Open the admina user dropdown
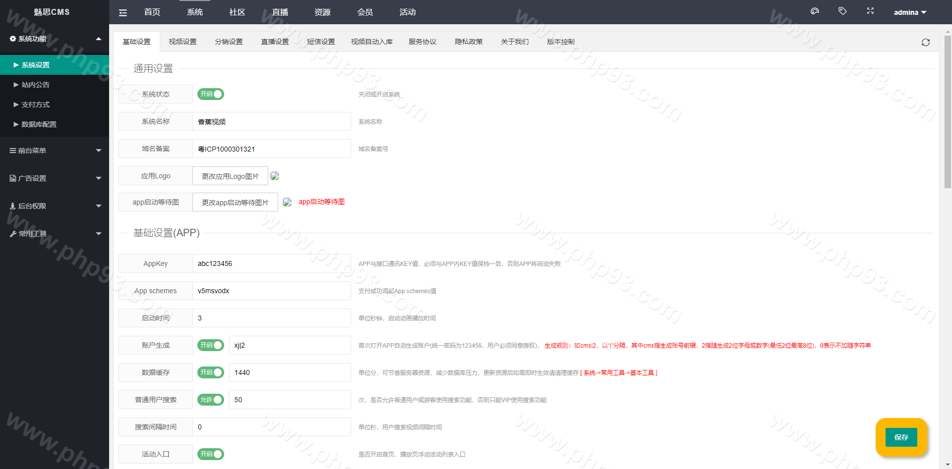The height and width of the screenshot is (469, 952). [x=910, y=12]
